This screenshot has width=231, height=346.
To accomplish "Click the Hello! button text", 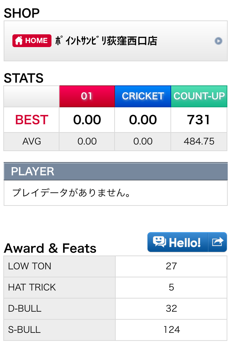I will pyautogui.click(x=184, y=242).
